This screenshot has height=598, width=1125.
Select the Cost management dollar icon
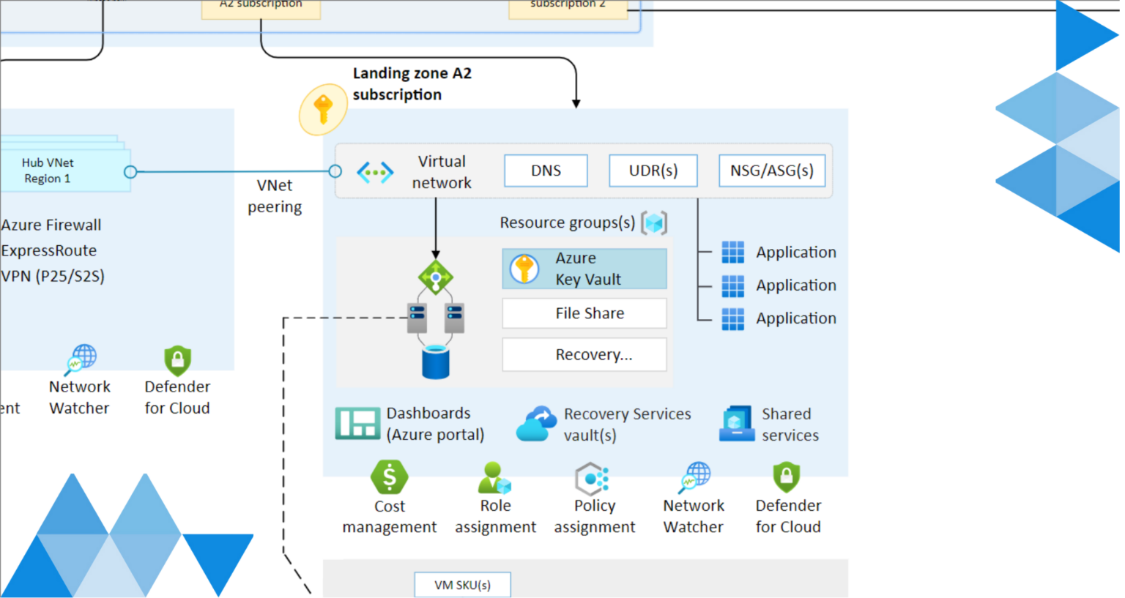click(x=389, y=477)
